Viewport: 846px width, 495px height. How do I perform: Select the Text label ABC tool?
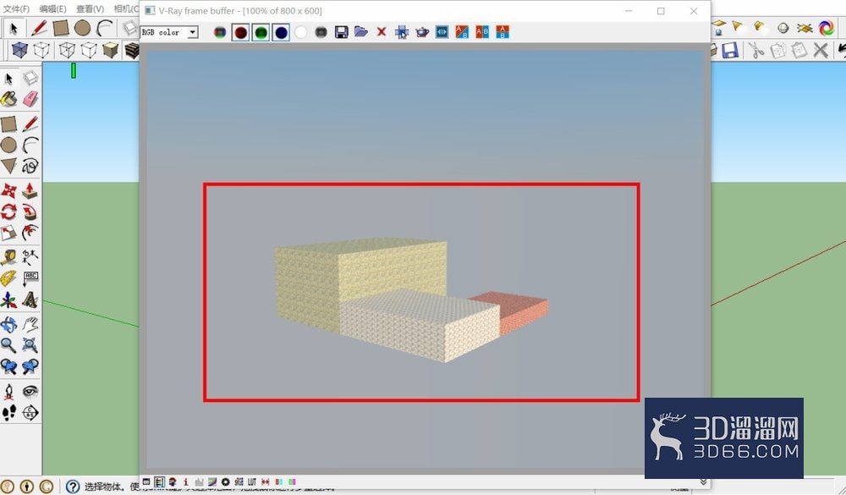pos(30,278)
